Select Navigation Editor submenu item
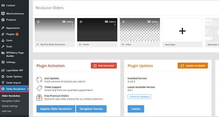Viewport: 219px width, 117px height. [x=11, y=101]
